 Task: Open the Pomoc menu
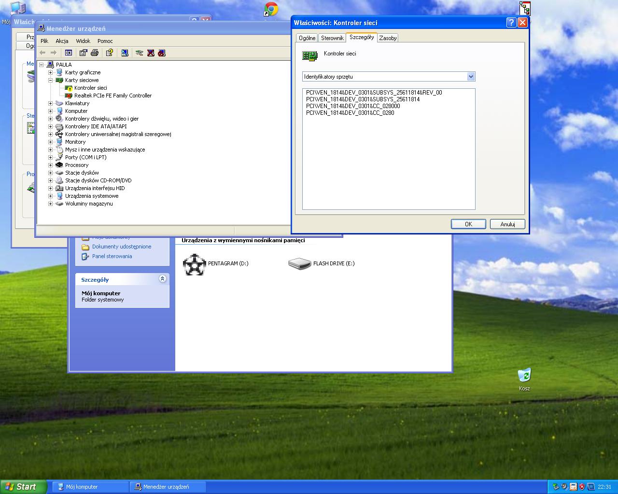(x=105, y=41)
